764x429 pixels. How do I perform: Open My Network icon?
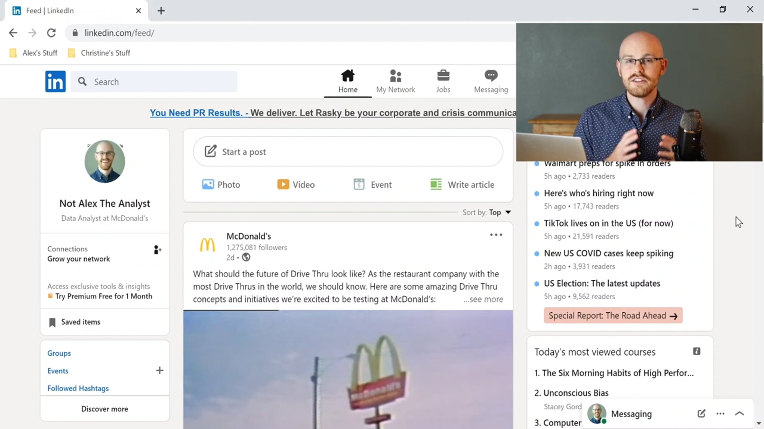click(x=395, y=76)
